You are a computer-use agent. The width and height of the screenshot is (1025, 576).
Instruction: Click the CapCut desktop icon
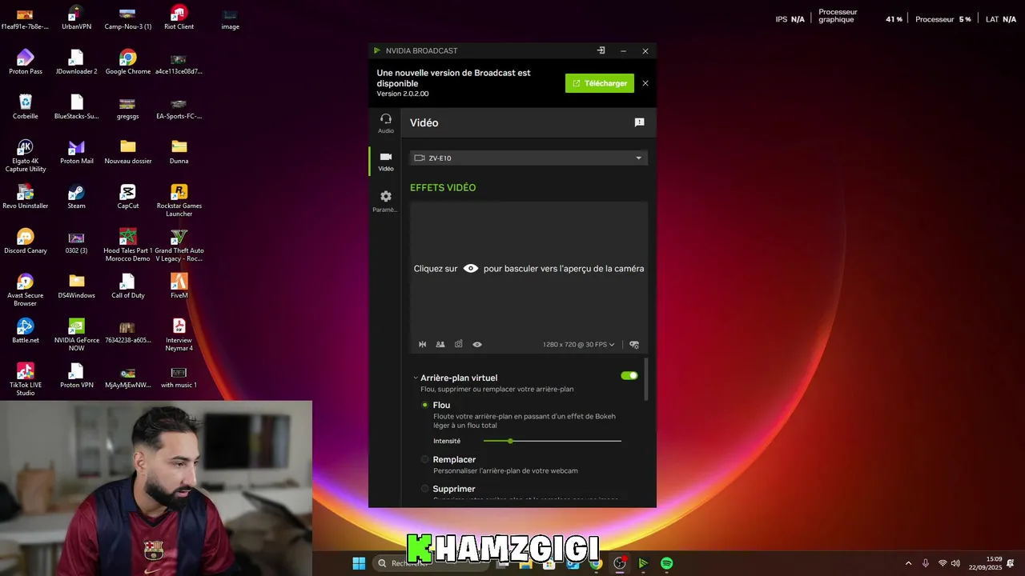(128, 197)
